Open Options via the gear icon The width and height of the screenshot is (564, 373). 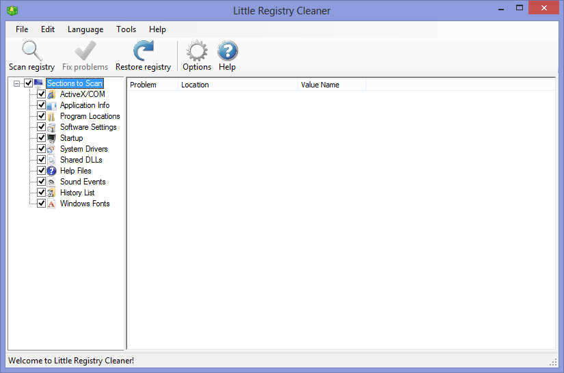pyautogui.click(x=197, y=51)
